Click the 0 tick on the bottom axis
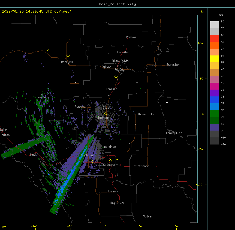This screenshot has height=230, width=235. tap(105, 226)
